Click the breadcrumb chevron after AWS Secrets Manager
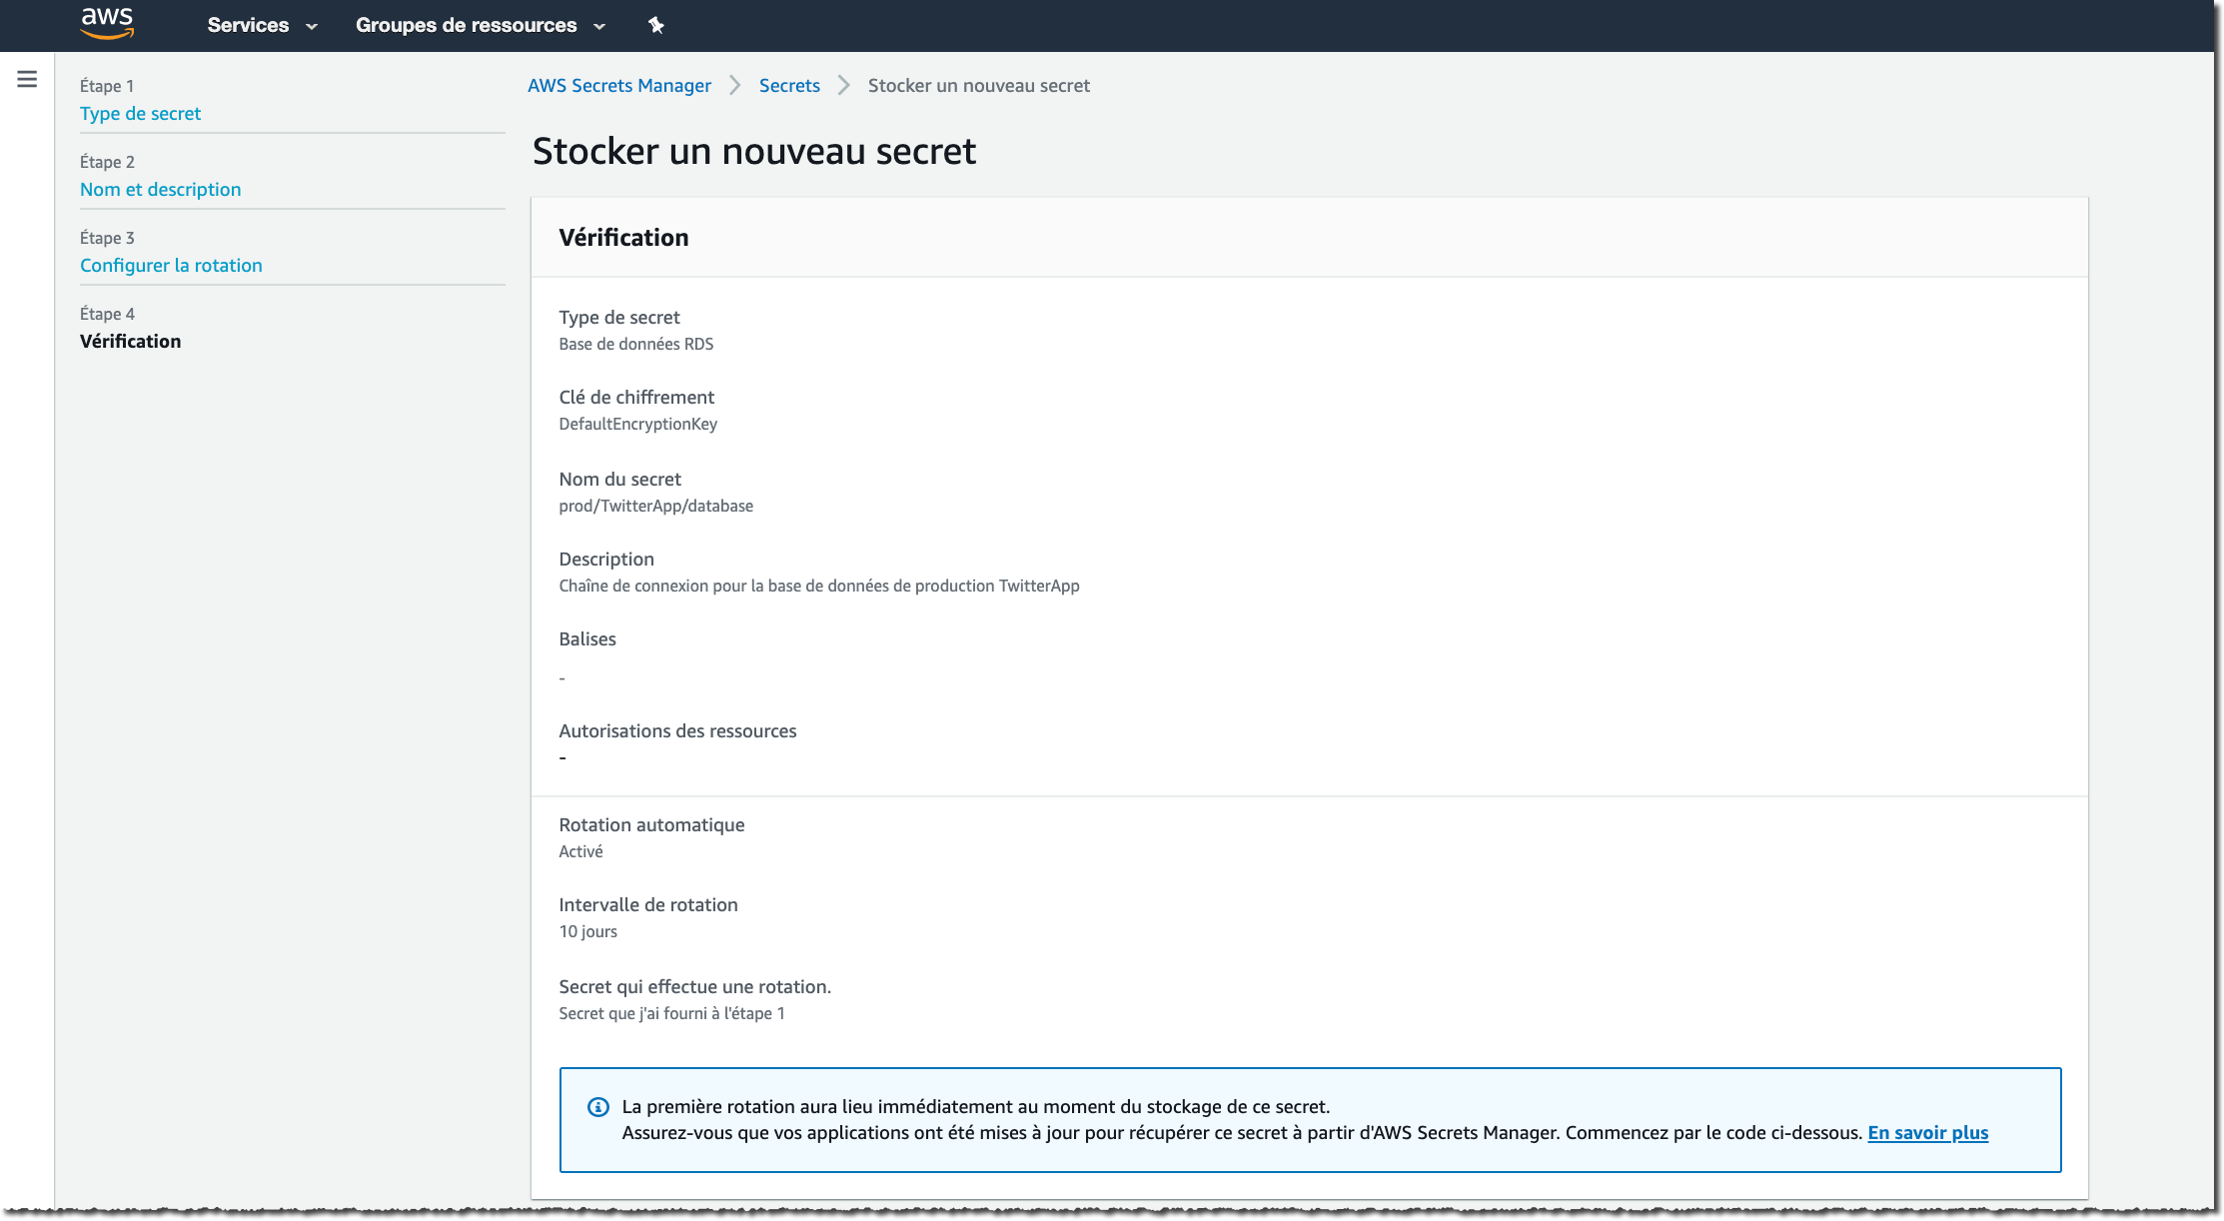This screenshot has height=1221, width=2224. coord(735,86)
